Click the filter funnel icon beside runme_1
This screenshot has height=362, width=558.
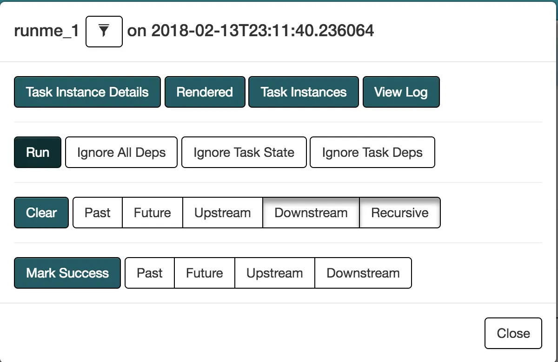(x=104, y=32)
